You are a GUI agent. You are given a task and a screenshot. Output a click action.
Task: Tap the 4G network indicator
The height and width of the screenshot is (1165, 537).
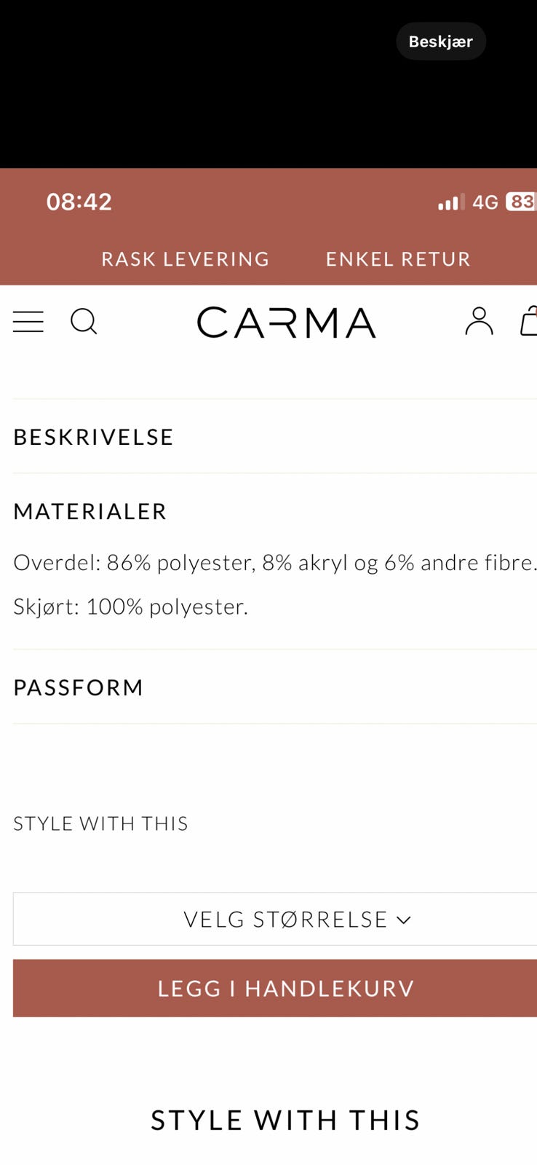(x=485, y=202)
